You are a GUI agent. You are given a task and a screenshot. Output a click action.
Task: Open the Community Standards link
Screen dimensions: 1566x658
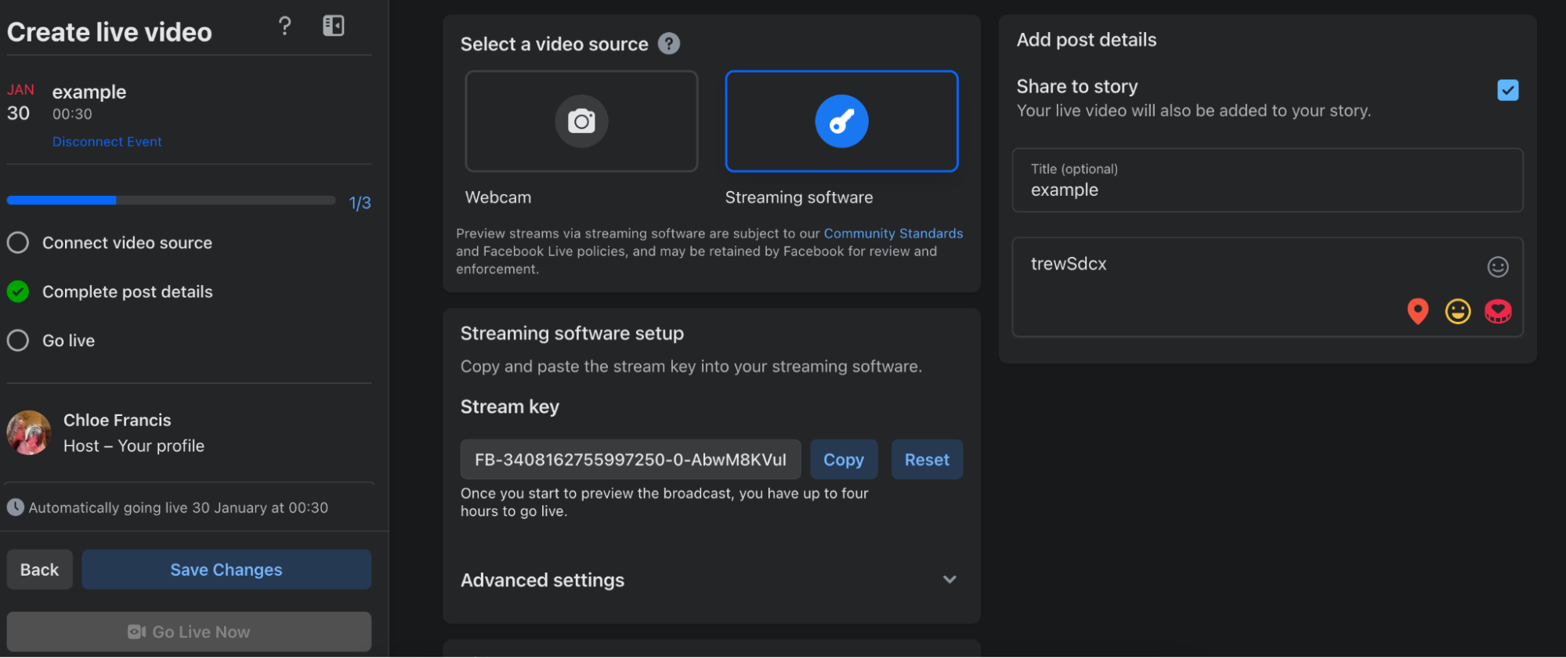(x=893, y=233)
